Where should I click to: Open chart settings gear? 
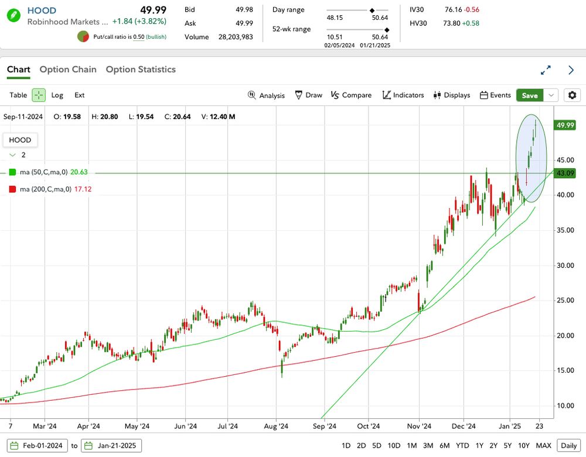pos(572,96)
